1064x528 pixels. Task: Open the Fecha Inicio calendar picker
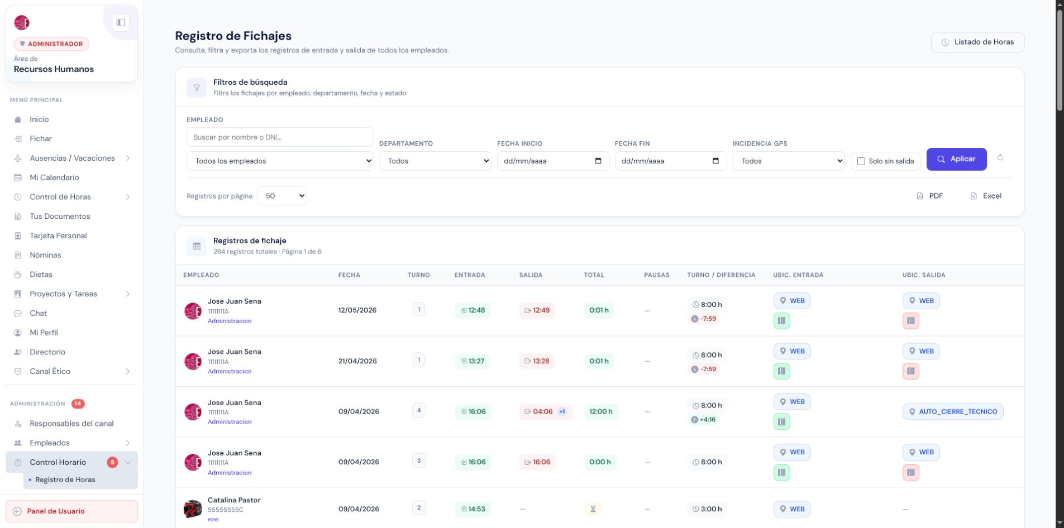598,161
